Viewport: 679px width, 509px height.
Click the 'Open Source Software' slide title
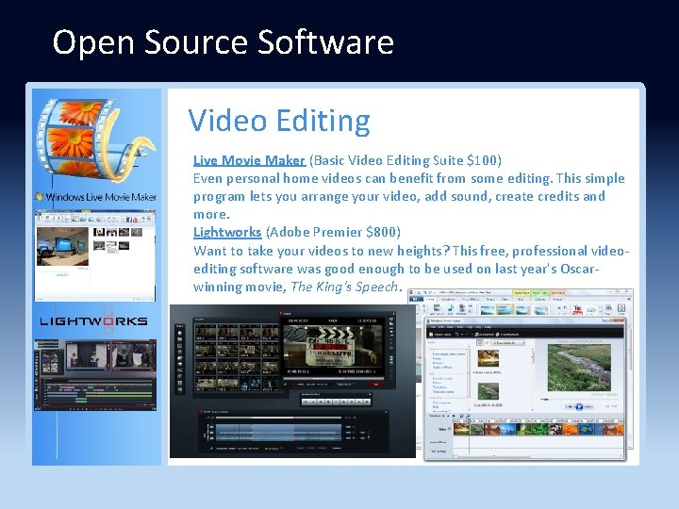click(223, 42)
